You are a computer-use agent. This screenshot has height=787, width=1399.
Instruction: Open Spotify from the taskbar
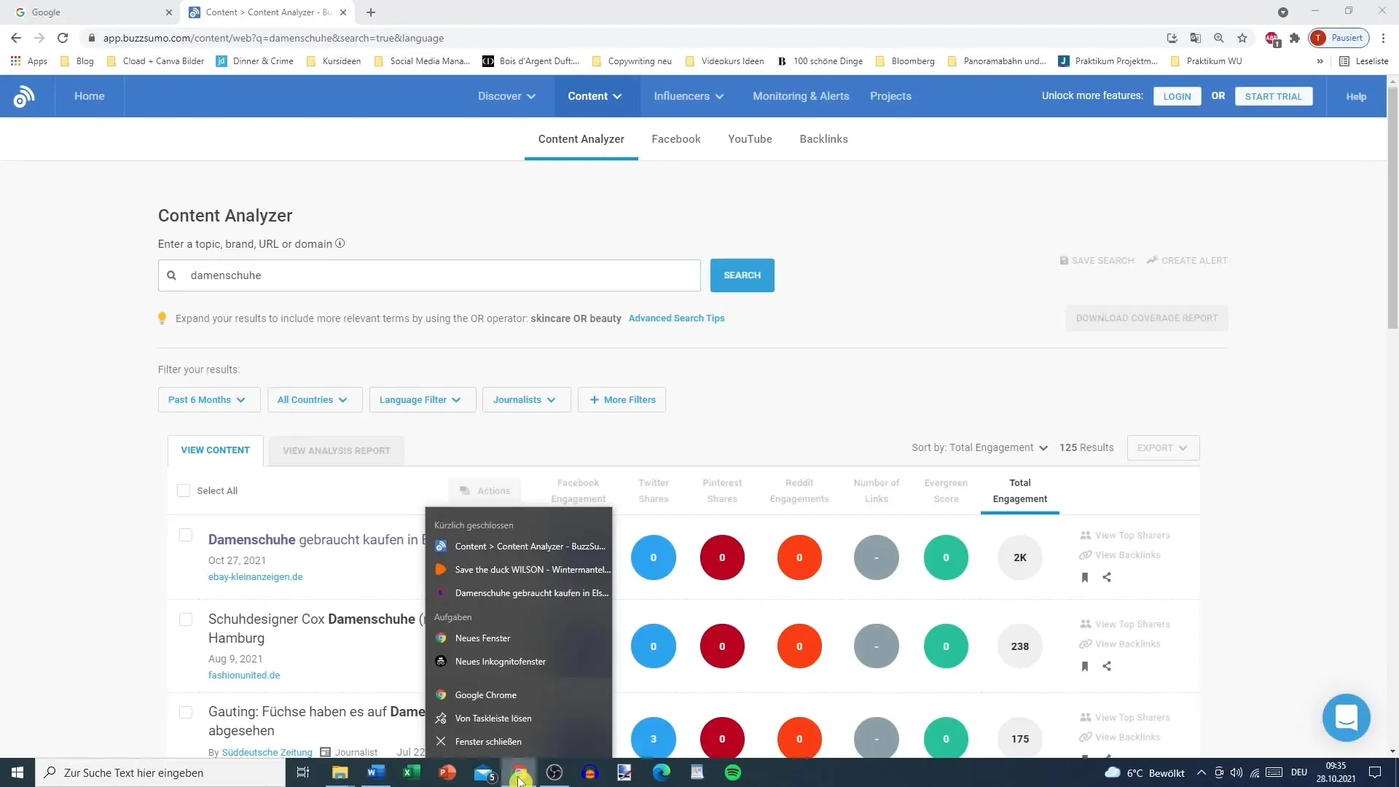click(x=733, y=772)
